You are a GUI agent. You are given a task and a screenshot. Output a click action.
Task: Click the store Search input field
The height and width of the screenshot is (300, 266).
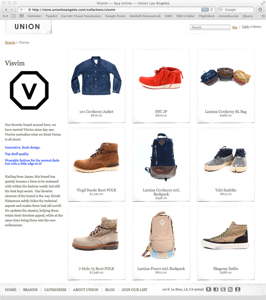pyautogui.click(x=210, y=27)
